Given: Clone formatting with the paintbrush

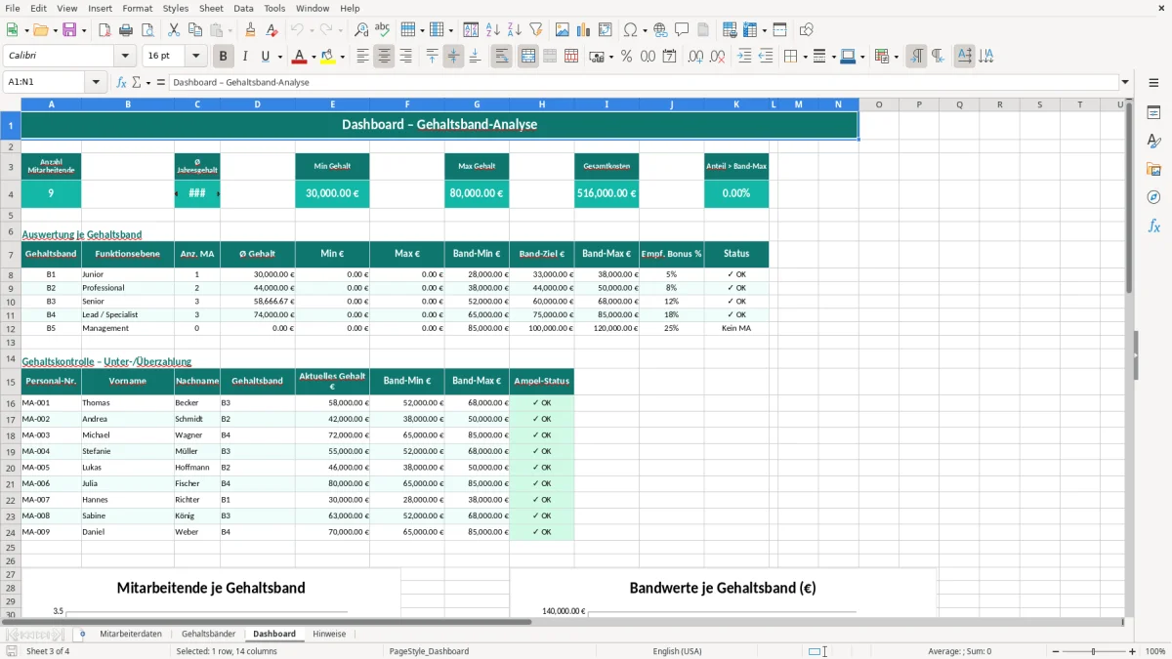Looking at the screenshot, I should 250,30.
